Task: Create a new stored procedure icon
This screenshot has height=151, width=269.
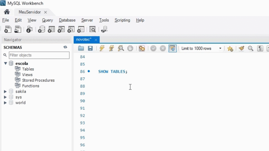Action: (71, 29)
